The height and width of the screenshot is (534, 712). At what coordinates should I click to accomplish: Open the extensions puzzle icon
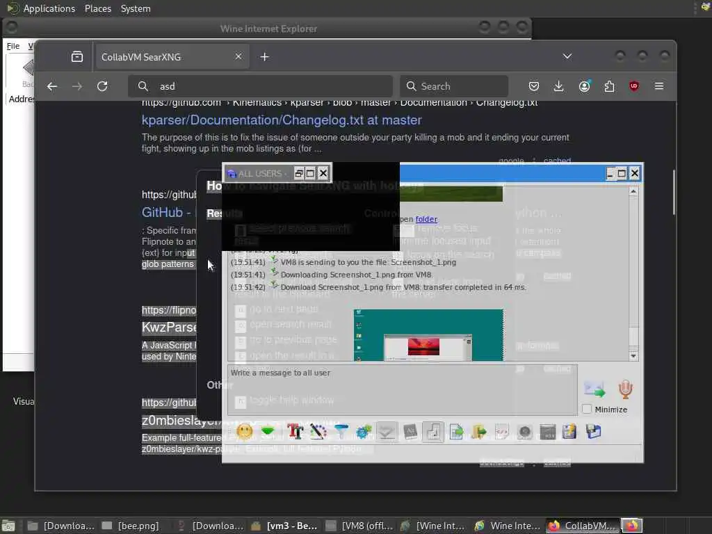coord(609,86)
